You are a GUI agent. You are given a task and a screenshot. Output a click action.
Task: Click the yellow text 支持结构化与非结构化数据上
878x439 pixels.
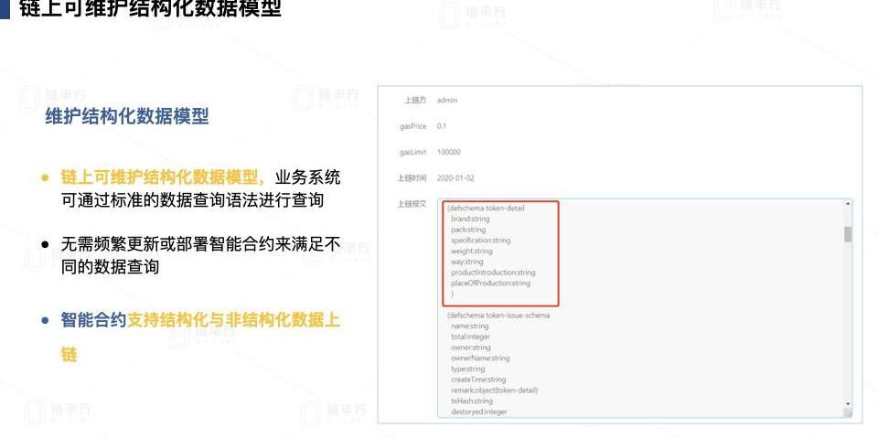[x=234, y=320]
